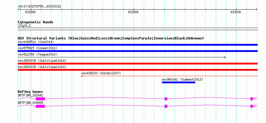Click the last exon of NM_004459
This screenshot has height=123, width=266.
[x=252, y=106]
